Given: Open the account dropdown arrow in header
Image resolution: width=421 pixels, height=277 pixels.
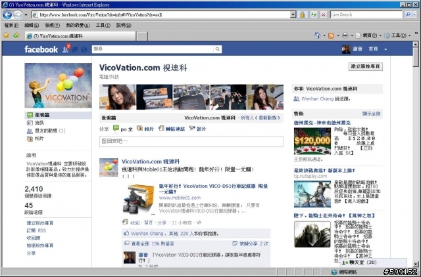Looking at the screenshot, I should pyautogui.click(x=385, y=49).
